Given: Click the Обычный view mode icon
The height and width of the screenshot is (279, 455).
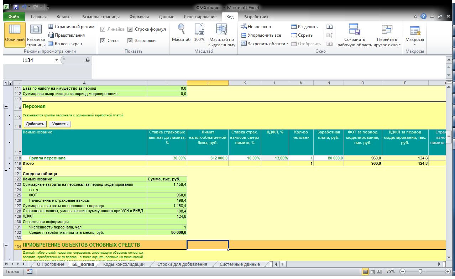Looking at the screenshot, I should [15, 35].
